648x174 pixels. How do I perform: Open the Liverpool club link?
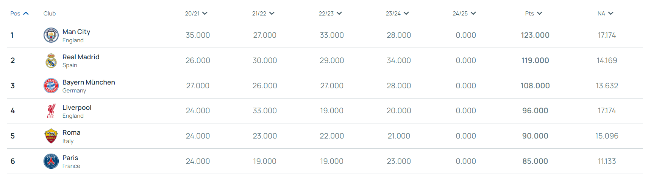tap(77, 108)
